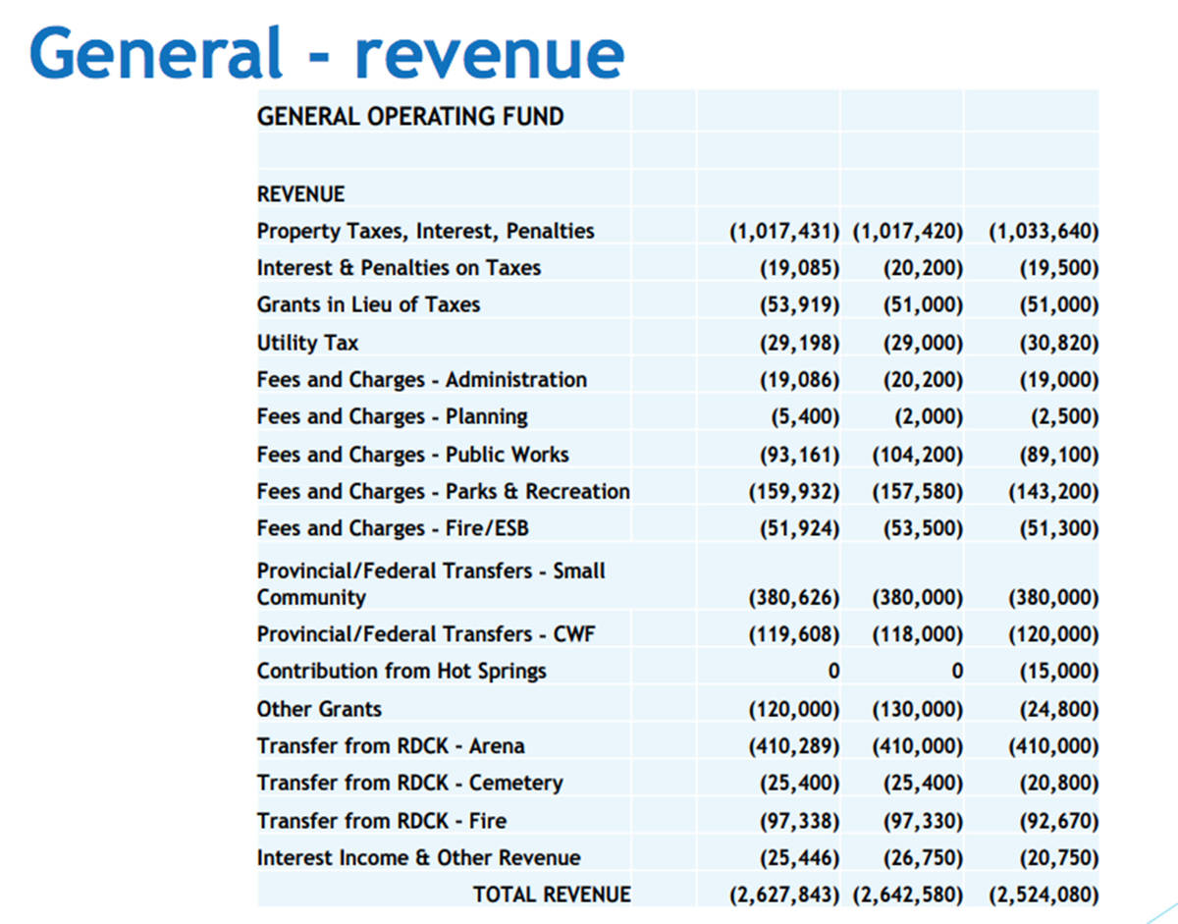The height and width of the screenshot is (924, 1178).
Task: Click the value (1,033,640) for Property Taxes
Action: 1044,232
